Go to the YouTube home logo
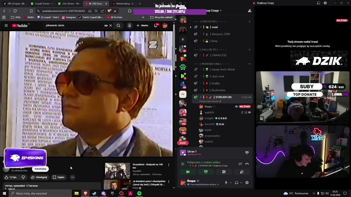The height and width of the screenshot is (197, 351). [x=21, y=25]
